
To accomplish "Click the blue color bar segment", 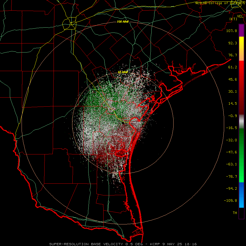I will click(x=241, y=195).
